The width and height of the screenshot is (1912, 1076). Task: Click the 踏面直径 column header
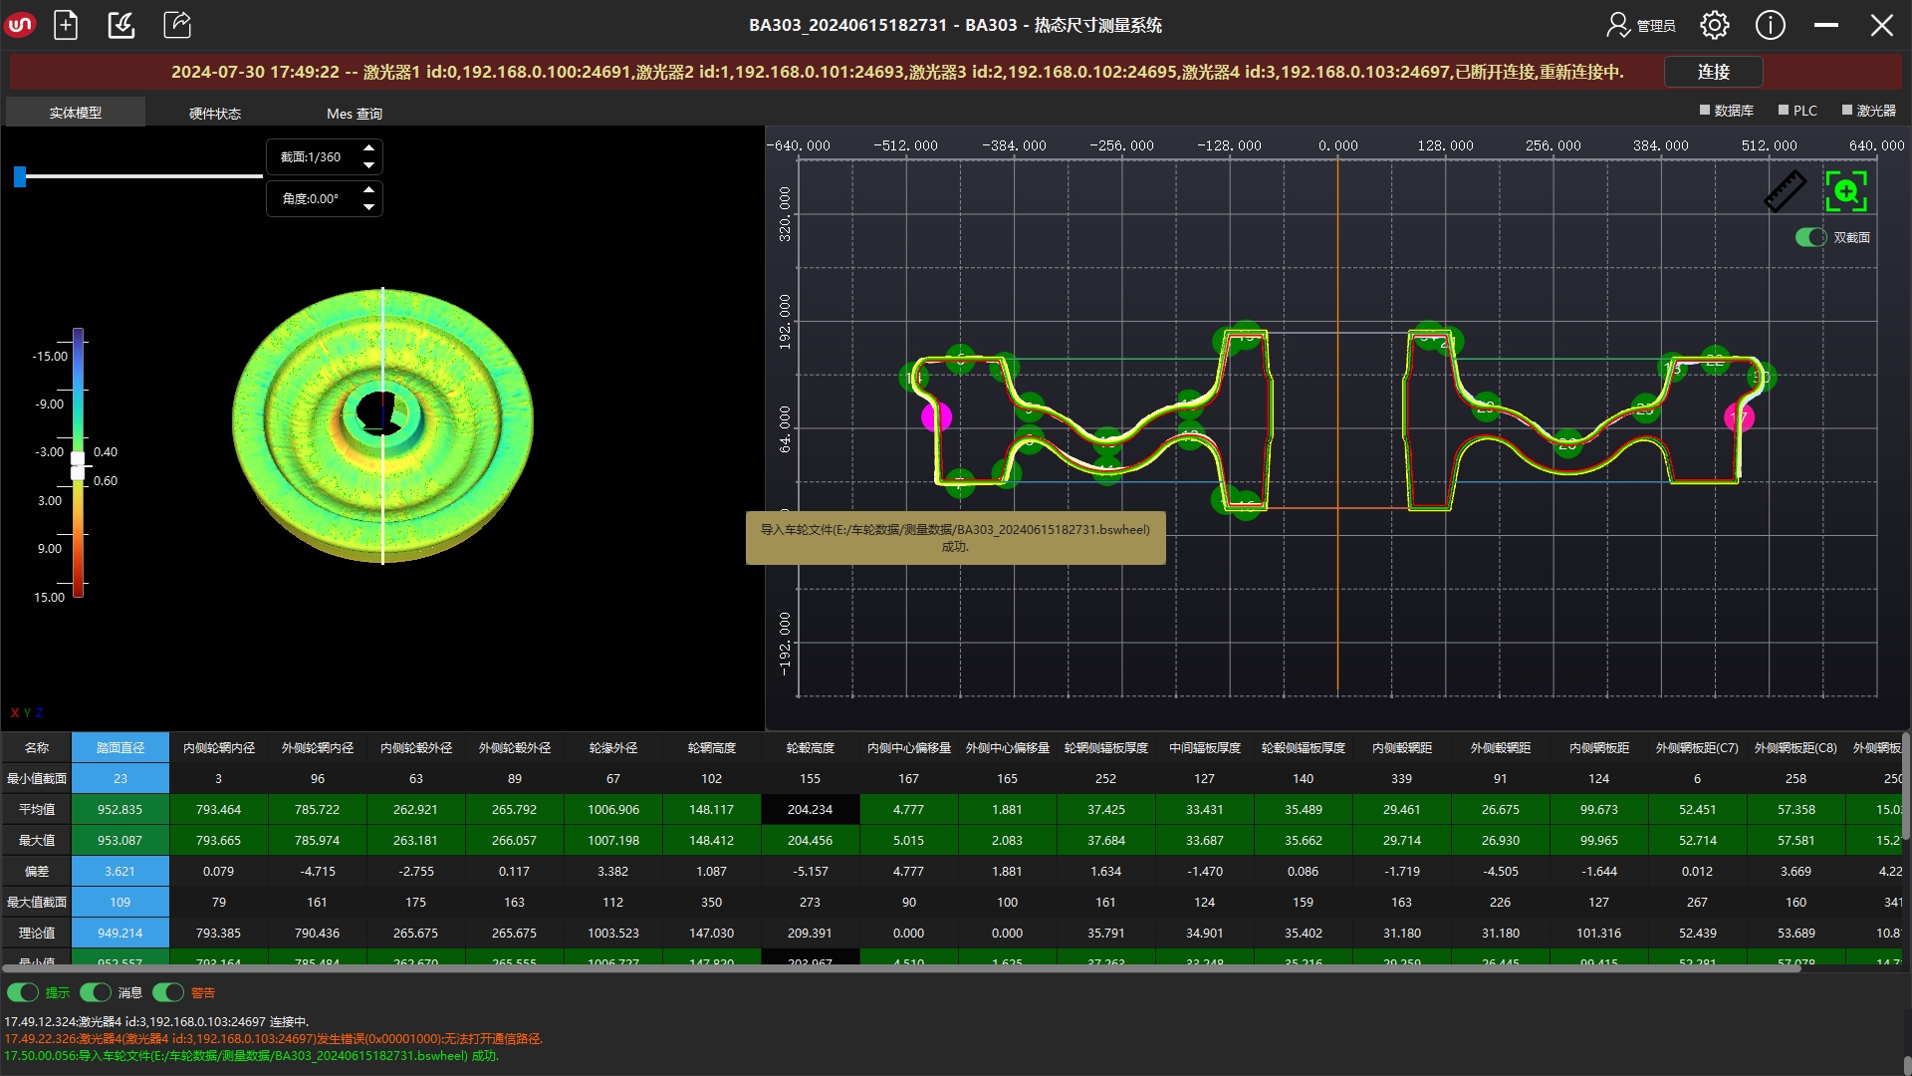(x=120, y=747)
